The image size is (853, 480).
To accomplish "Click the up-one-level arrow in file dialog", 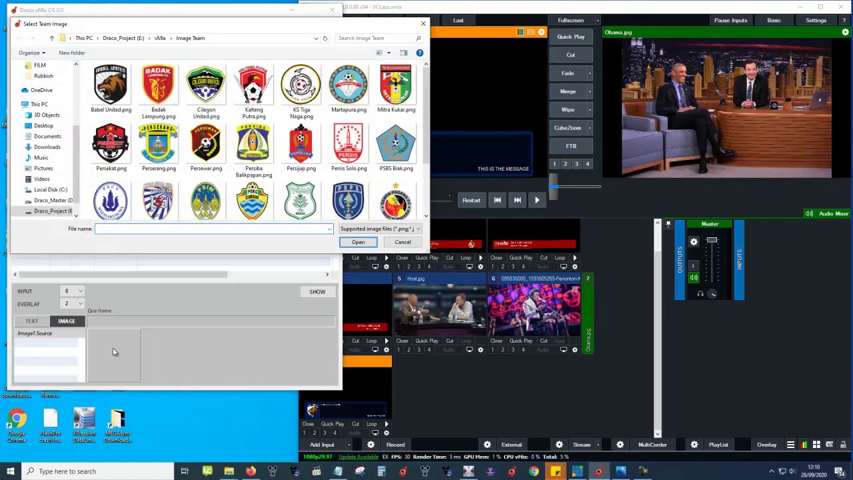I will click(51, 38).
